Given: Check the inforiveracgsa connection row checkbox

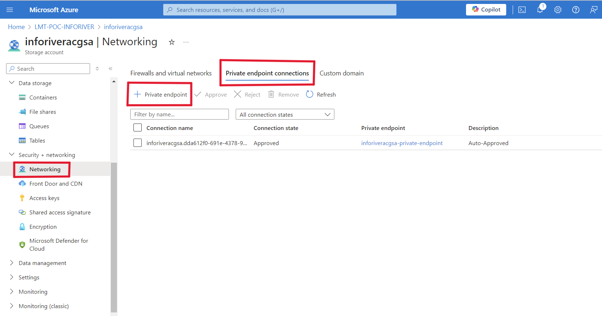Looking at the screenshot, I should point(137,143).
